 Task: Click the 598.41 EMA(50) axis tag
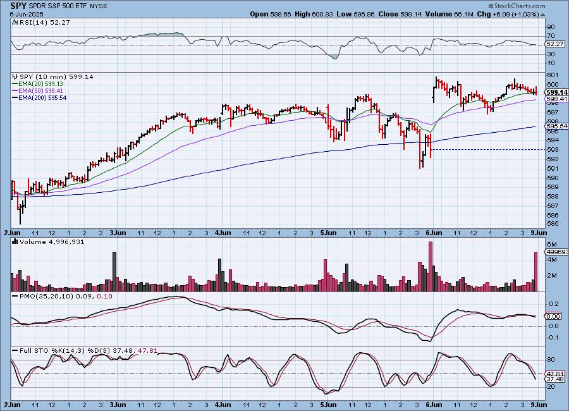pos(556,99)
